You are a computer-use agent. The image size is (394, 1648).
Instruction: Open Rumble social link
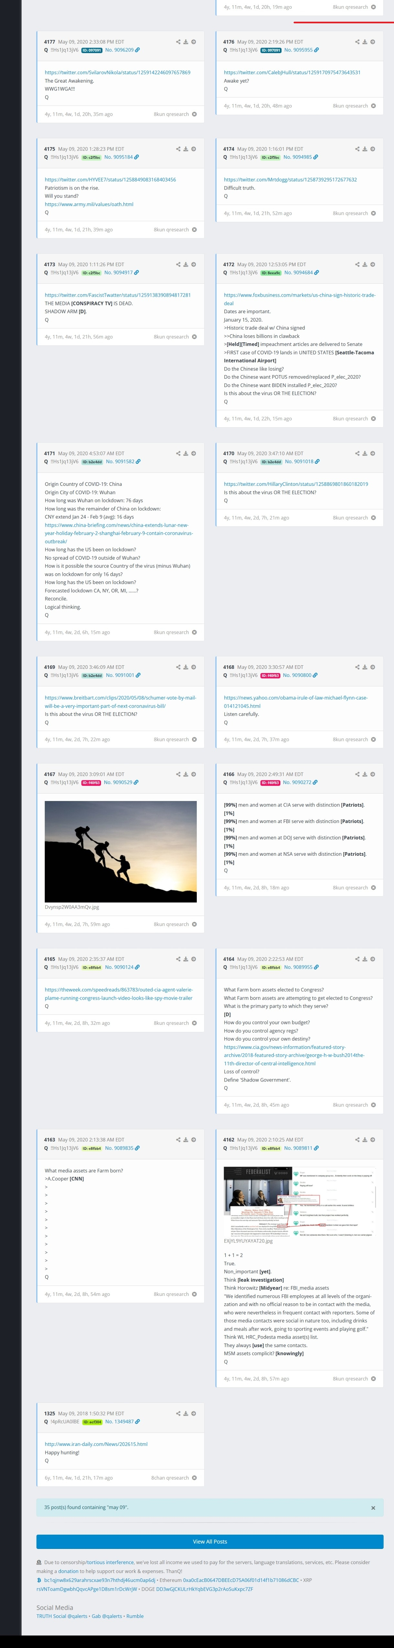(135, 1616)
